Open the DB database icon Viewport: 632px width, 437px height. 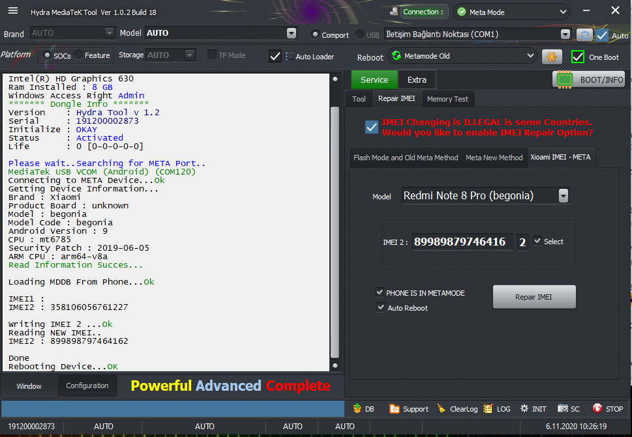[357, 408]
